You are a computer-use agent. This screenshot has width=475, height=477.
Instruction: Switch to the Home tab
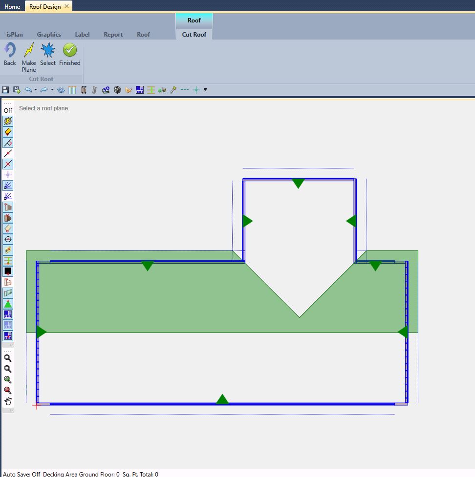[12, 6]
